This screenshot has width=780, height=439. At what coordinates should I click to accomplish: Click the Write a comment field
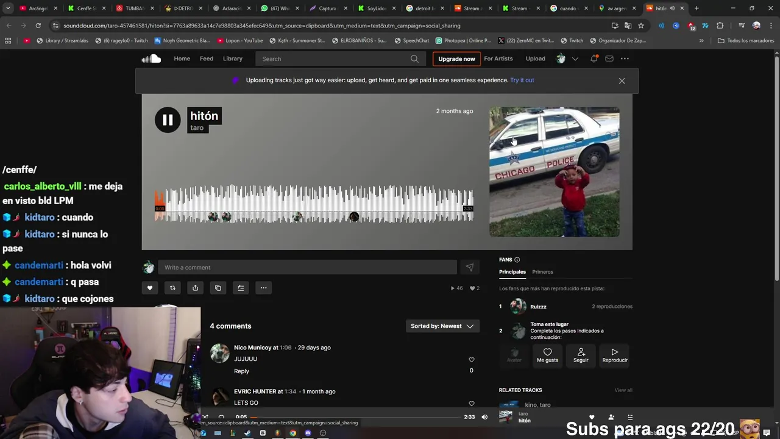(307, 267)
